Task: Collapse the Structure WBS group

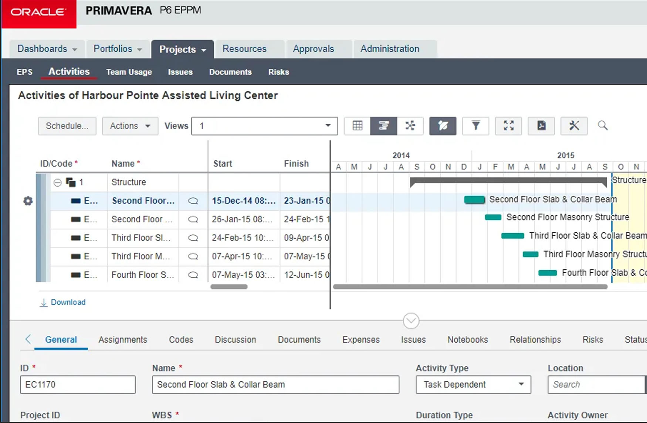Action: (x=57, y=182)
